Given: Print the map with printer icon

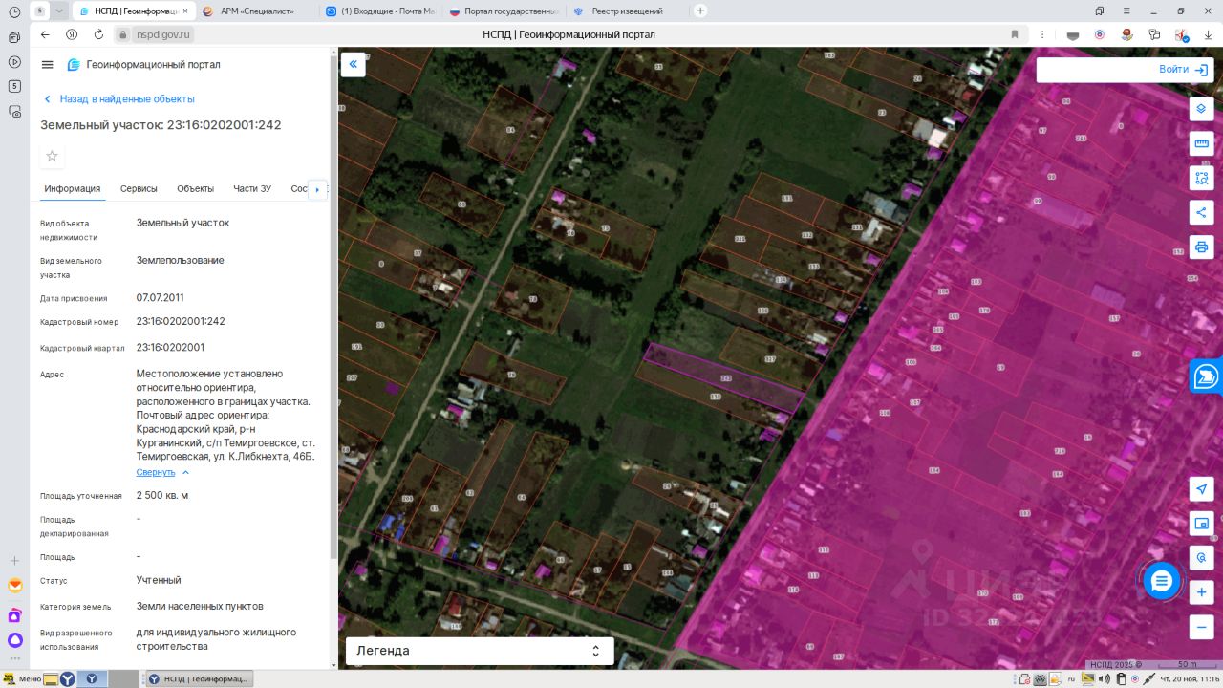Looking at the screenshot, I should tap(1201, 247).
